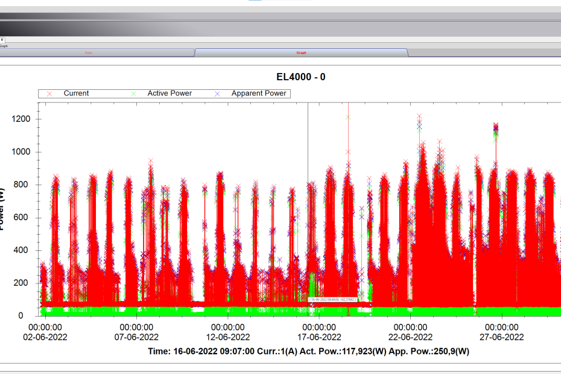Select the "Apparent Power" legend text label
561x374 pixels.
259,93
